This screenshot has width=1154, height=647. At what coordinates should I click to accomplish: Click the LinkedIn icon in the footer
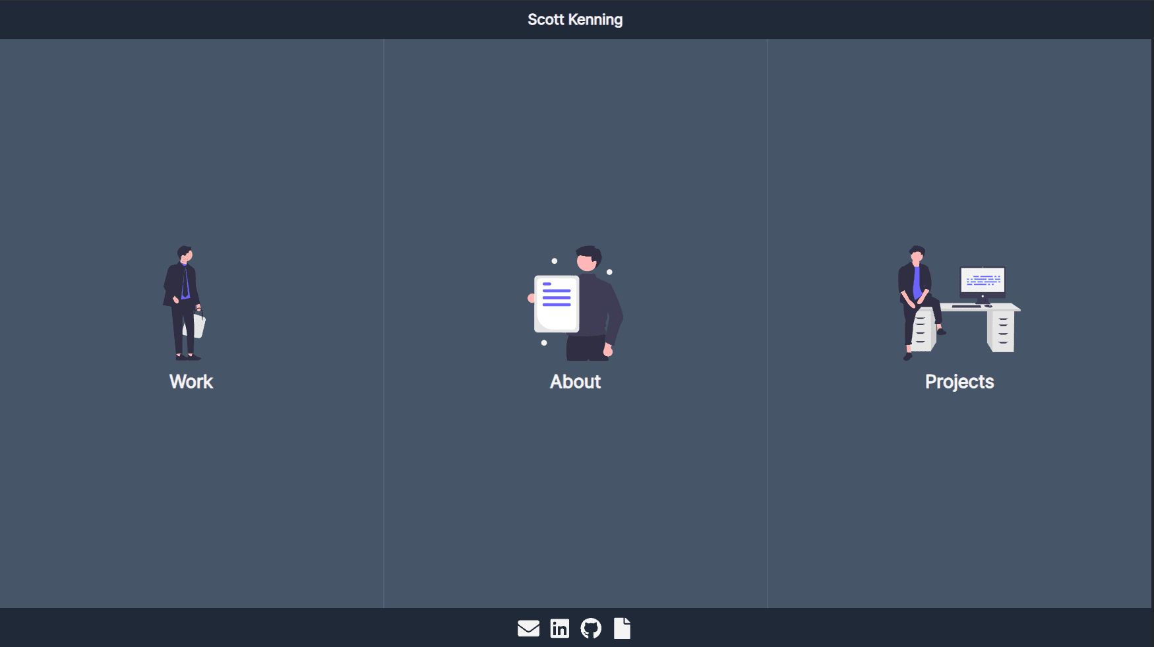click(560, 628)
